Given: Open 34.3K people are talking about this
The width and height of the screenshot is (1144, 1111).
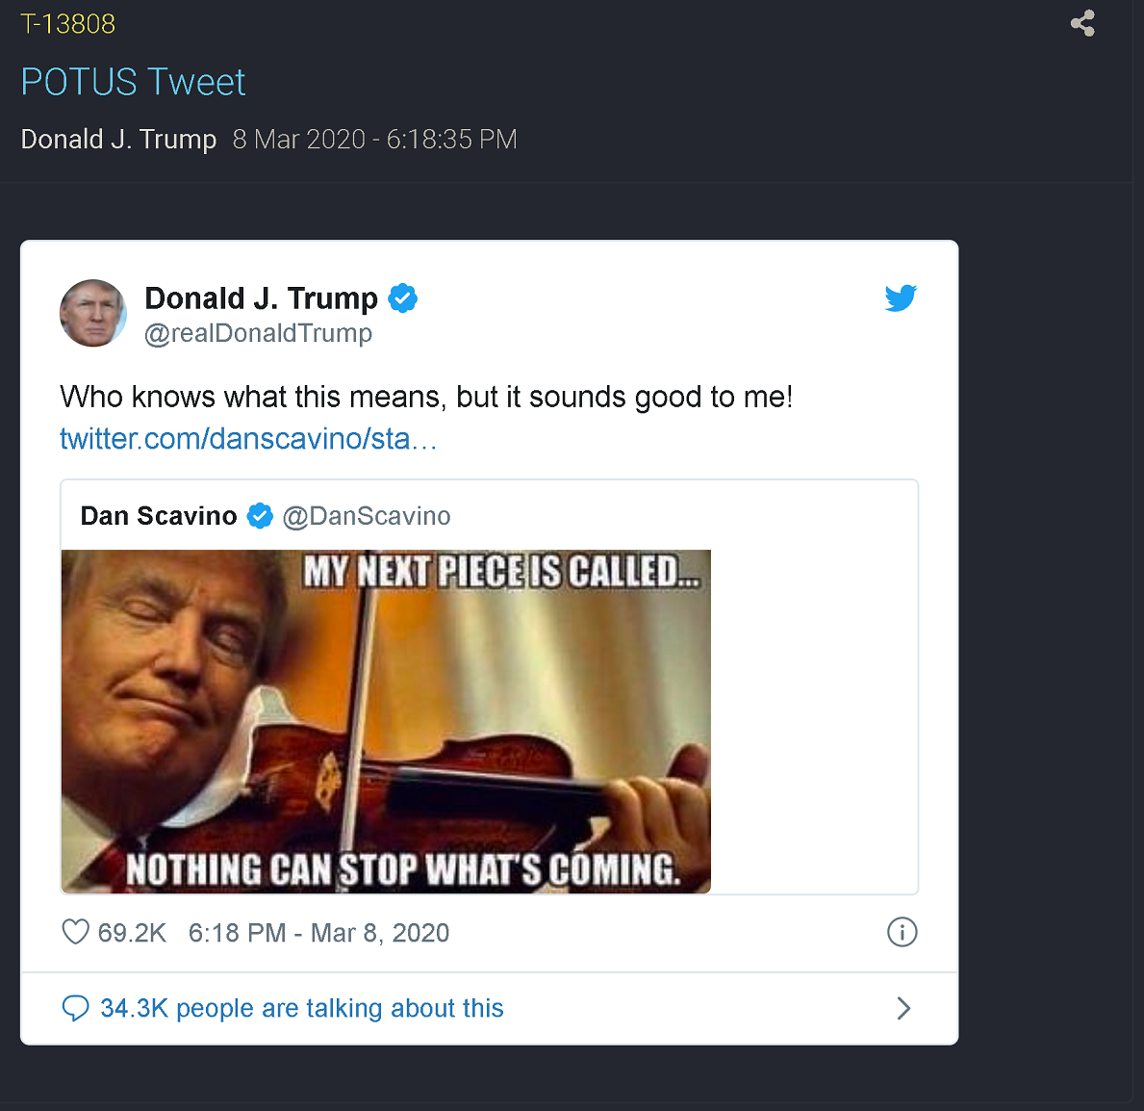Looking at the screenshot, I should [x=302, y=1008].
